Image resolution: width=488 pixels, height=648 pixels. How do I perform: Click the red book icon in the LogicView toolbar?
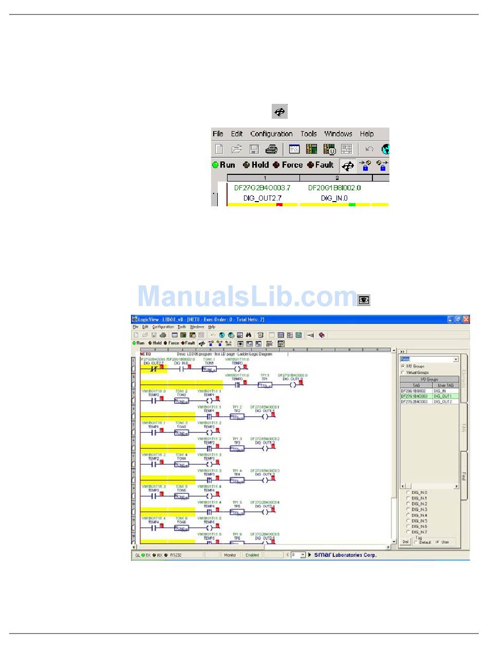pyautogui.click(x=322, y=335)
